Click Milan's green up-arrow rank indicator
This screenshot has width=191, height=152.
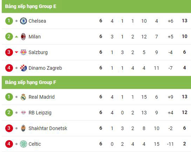click(17, 37)
